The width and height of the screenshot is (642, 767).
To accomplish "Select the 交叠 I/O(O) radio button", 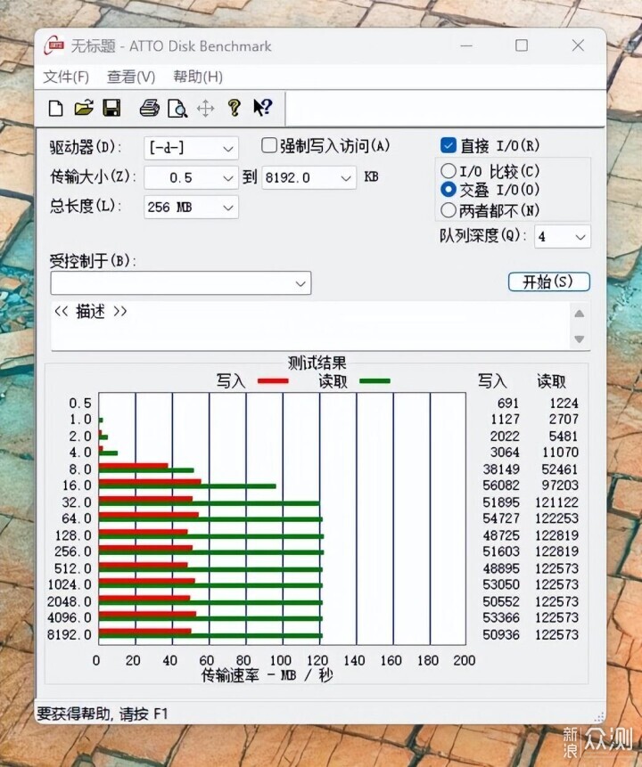I will coord(449,190).
